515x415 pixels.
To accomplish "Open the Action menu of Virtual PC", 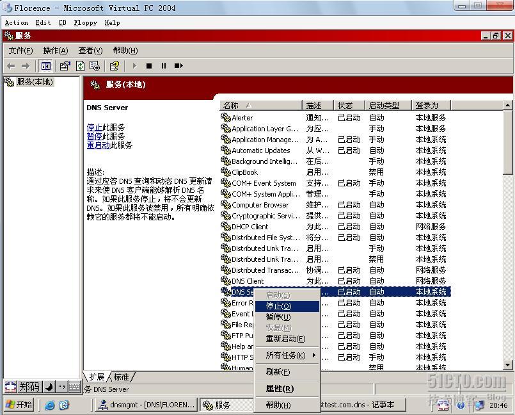I will pos(17,22).
